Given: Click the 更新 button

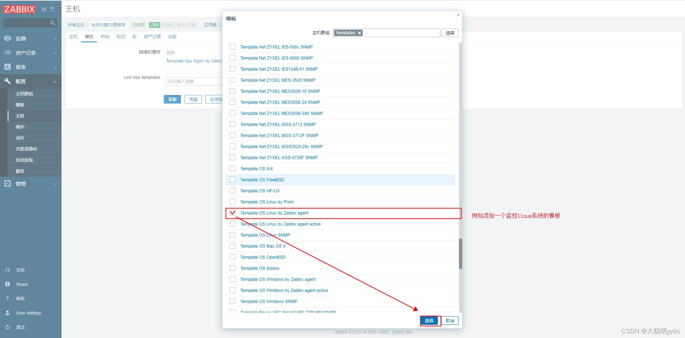Looking at the screenshot, I should pyautogui.click(x=172, y=99).
